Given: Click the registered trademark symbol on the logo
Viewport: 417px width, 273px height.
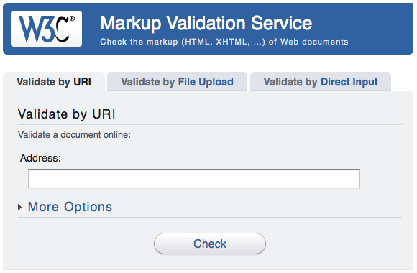Looking at the screenshot, I should 72,19.
